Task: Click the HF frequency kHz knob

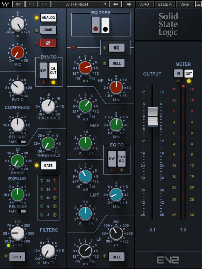Action: pyautogui.click(x=116, y=87)
